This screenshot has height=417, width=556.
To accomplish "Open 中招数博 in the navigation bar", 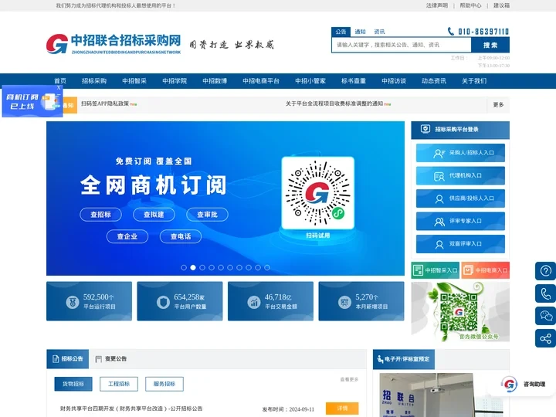I will [215, 81].
